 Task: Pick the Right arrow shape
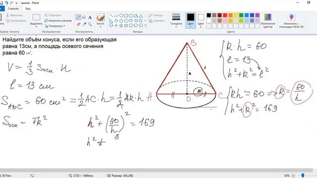point(131,21)
